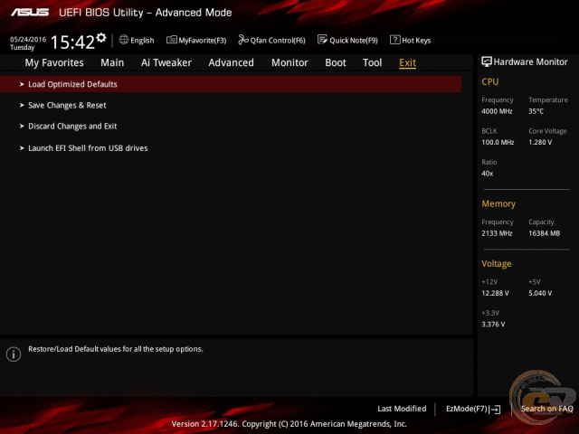The width and height of the screenshot is (579, 434).
Task: Open MyFavorite(F3) label
Action: (x=203, y=41)
